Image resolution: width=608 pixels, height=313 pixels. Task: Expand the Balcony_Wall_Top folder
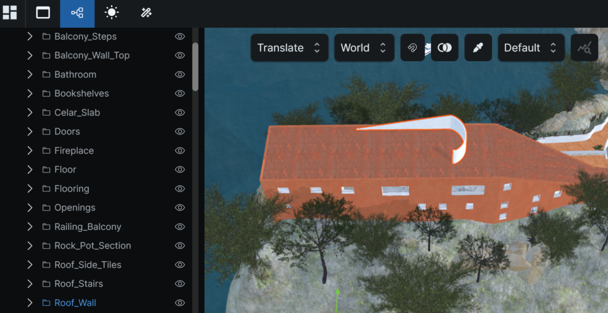point(30,55)
